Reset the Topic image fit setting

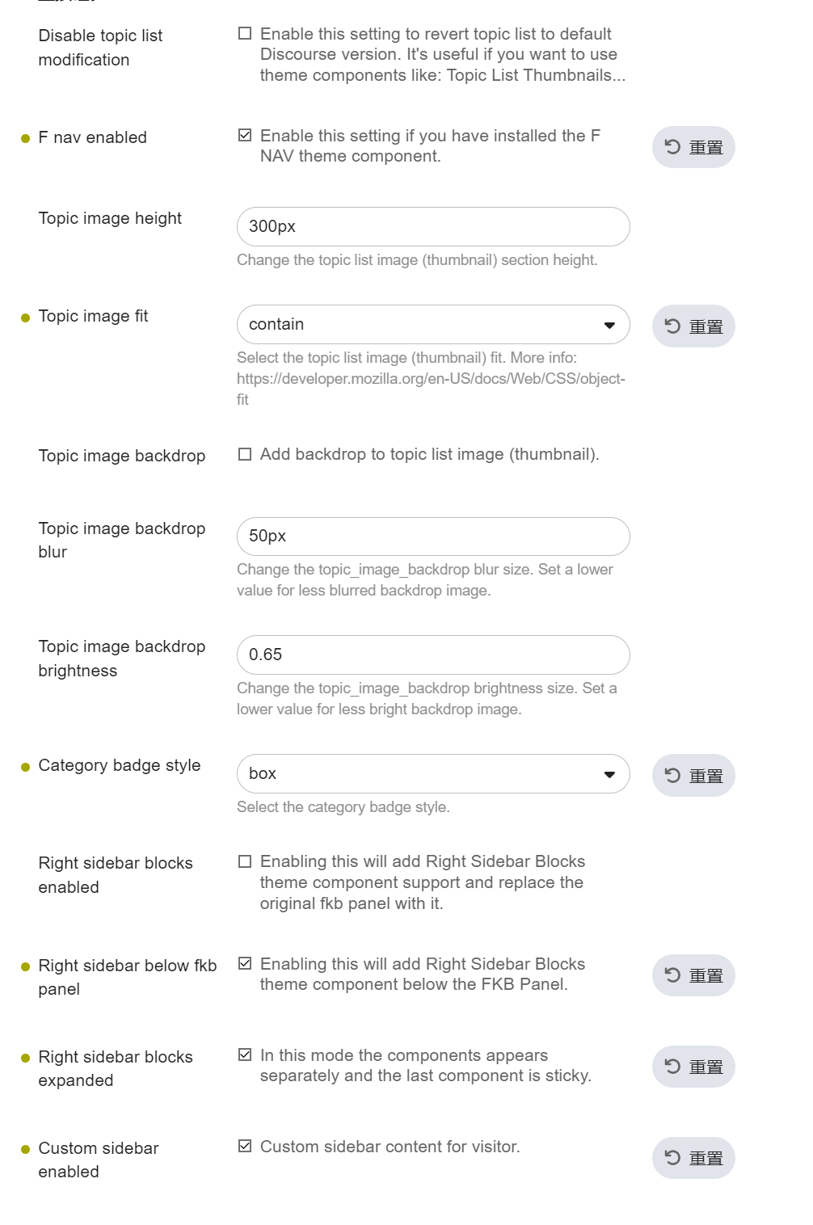(693, 326)
